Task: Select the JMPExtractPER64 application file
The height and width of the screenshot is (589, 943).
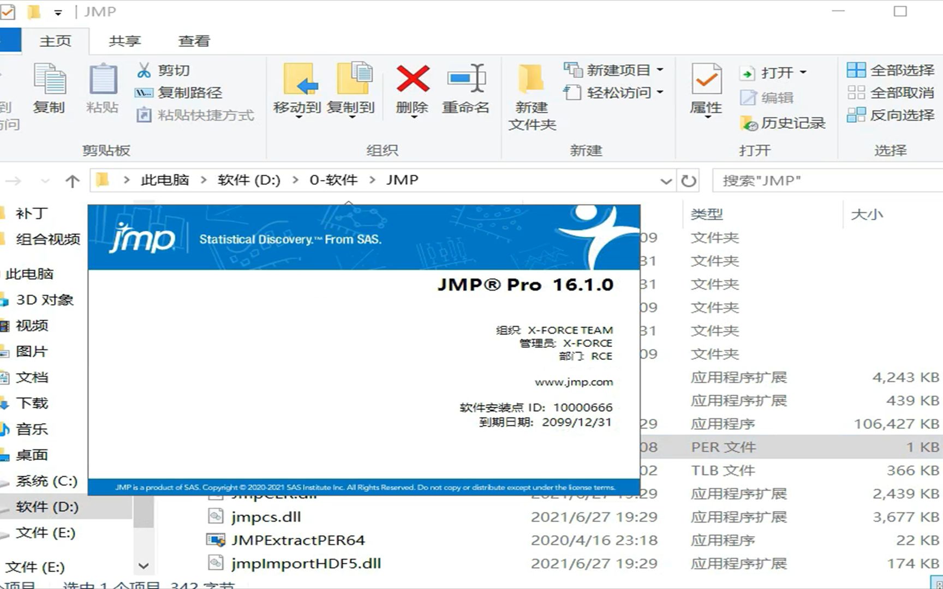Action: (x=298, y=540)
